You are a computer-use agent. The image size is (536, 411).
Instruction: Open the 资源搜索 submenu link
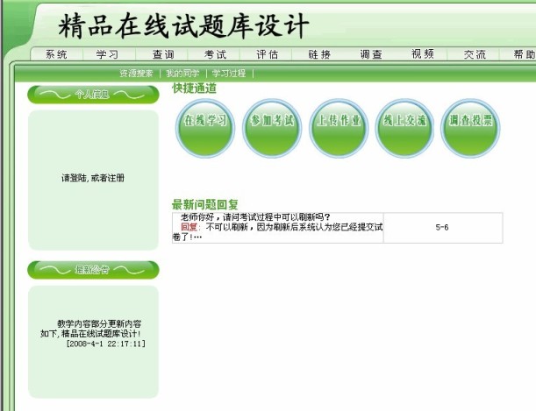click(x=136, y=74)
